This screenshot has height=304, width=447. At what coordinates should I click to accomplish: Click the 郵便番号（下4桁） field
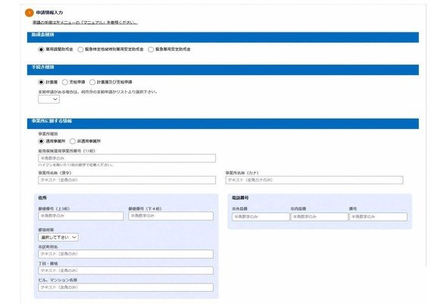(170, 216)
